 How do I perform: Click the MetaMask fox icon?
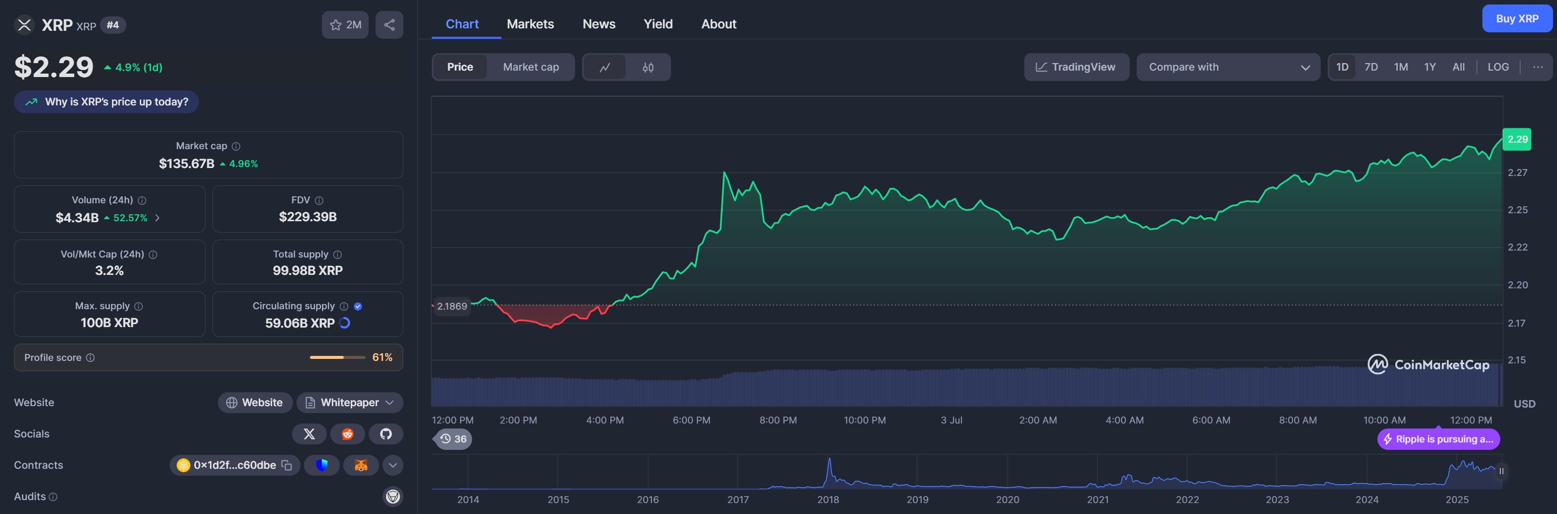[361, 465]
